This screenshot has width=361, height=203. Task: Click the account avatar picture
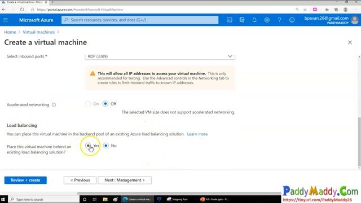coord(355,20)
